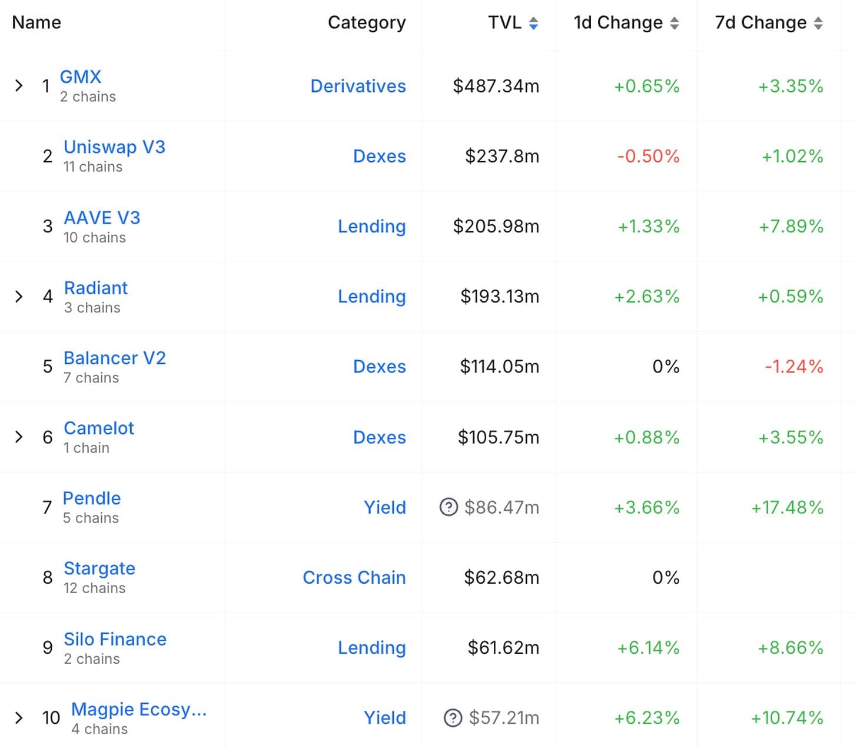Click the Name column header
The image size is (857, 748).
(36, 22)
